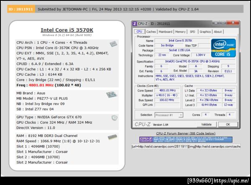Open the CPU-Z Forum Banner link

pyautogui.click(x=186, y=133)
